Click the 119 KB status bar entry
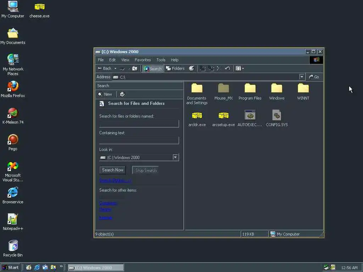The height and width of the screenshot is (272, 363). [254, 234]
